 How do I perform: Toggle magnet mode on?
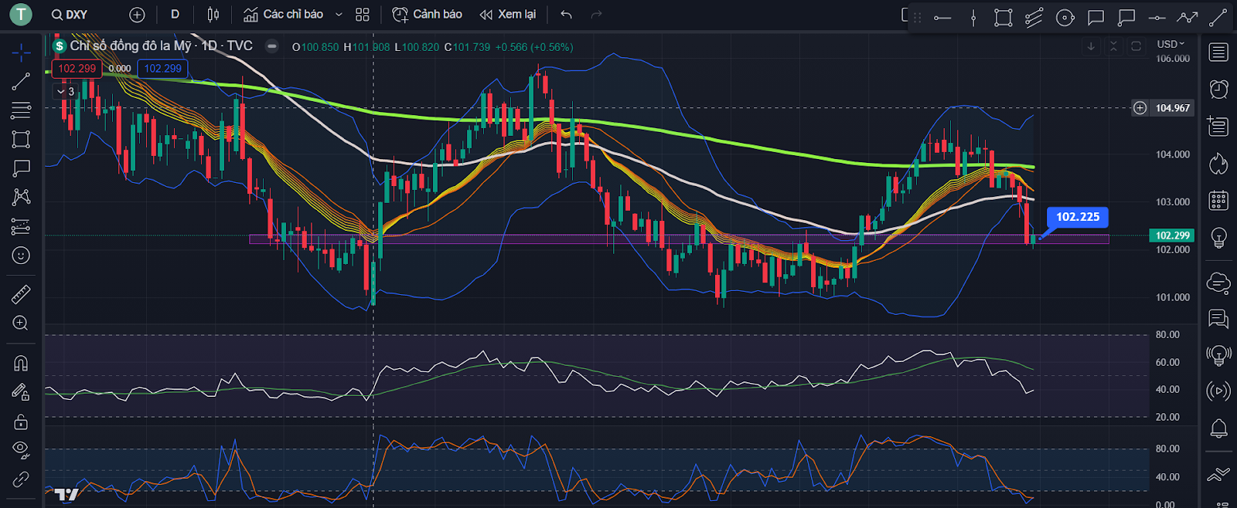[x=21, y=363]
